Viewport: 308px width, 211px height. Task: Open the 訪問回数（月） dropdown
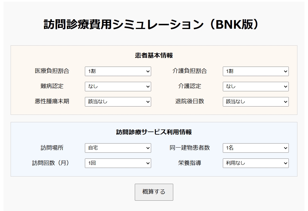118,163
